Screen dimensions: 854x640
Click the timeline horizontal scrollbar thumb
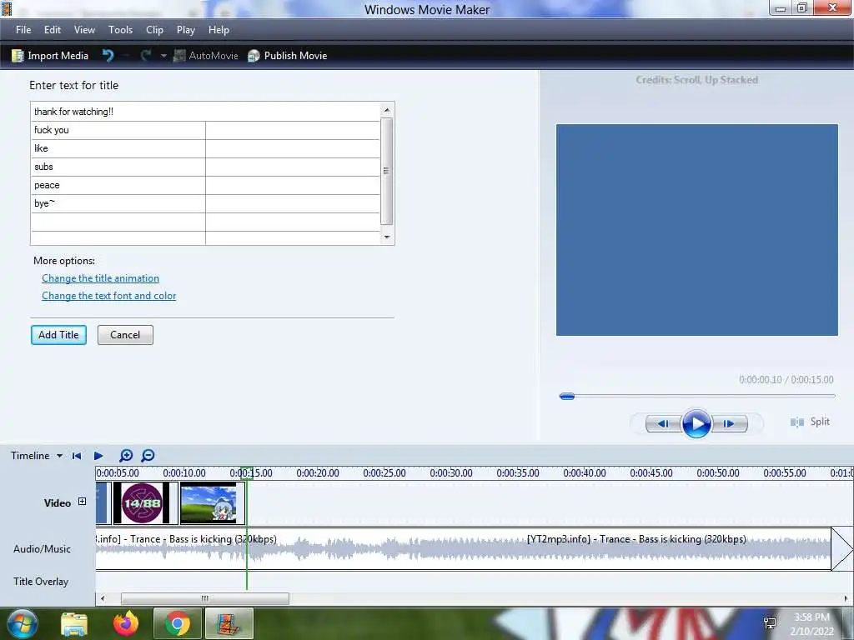[205, 598]
